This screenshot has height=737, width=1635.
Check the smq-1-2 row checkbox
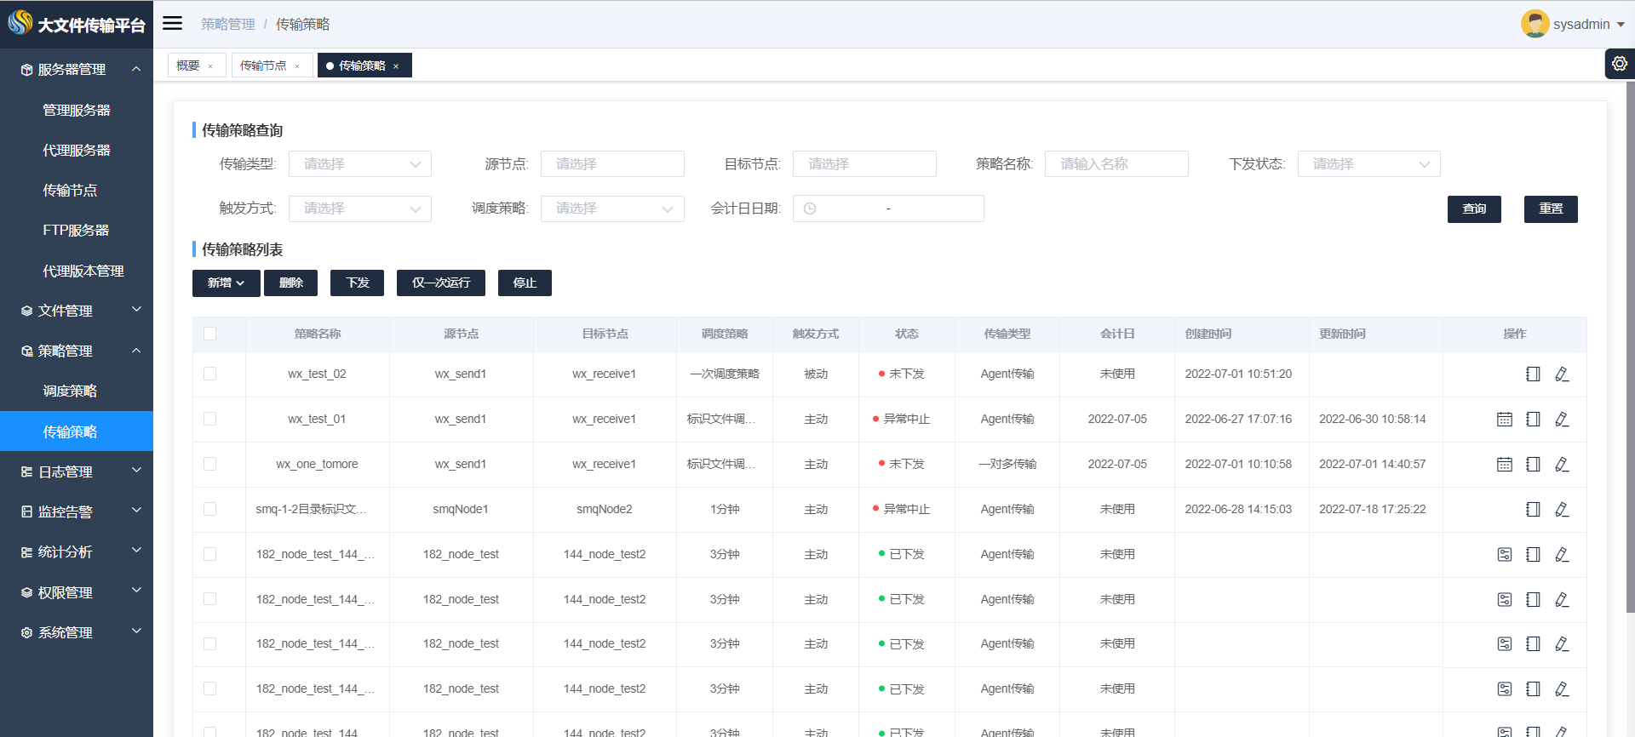pyautogui.click(x=210, y=509)
